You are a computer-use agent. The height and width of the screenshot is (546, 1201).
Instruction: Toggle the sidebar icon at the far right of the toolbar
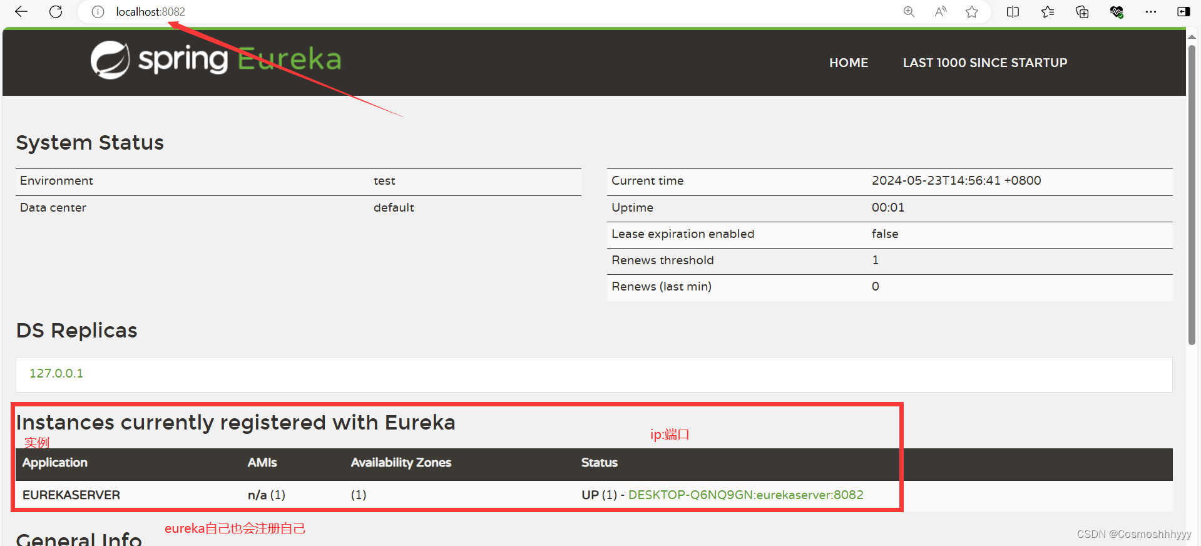[x=1183, y=12]
